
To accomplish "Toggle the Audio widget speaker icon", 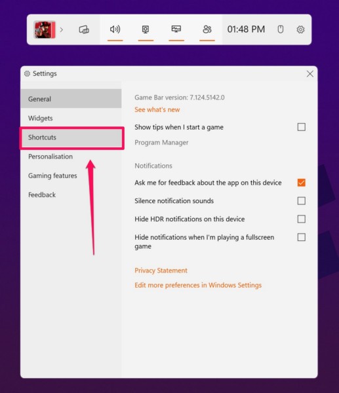I will click(115, 29).
